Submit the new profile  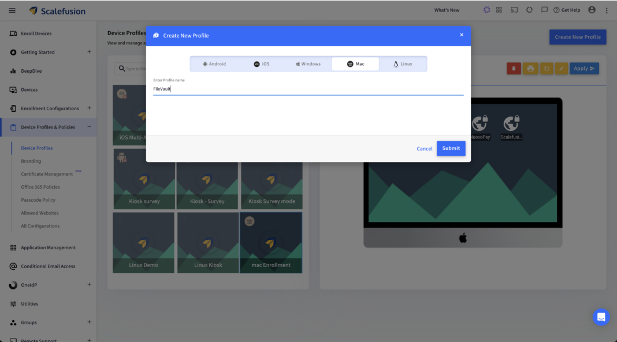coord(451,148)
